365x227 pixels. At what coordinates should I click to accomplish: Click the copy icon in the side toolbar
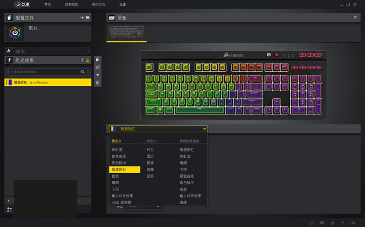(98, 59)
